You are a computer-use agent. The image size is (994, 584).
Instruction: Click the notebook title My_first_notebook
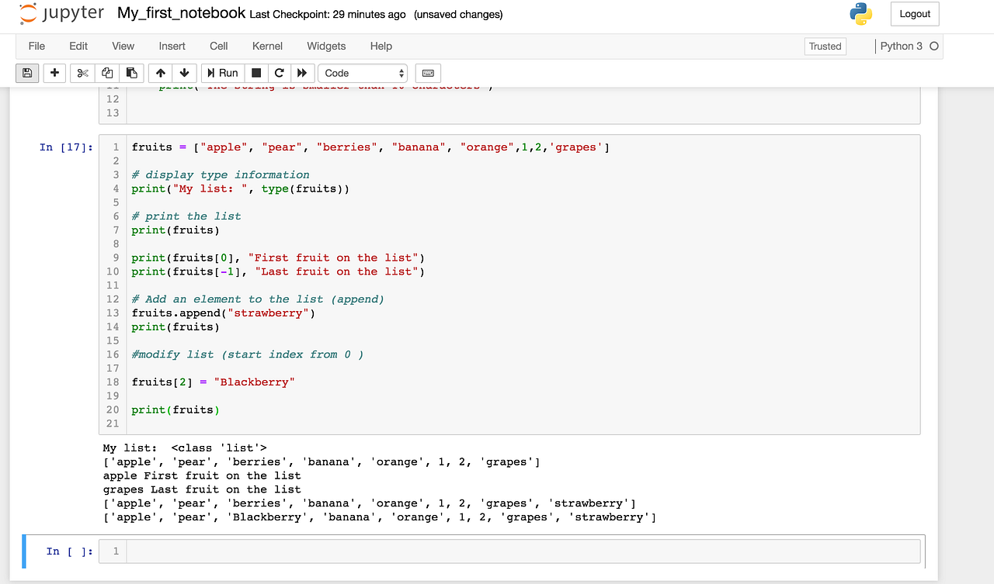coord(180,12)
